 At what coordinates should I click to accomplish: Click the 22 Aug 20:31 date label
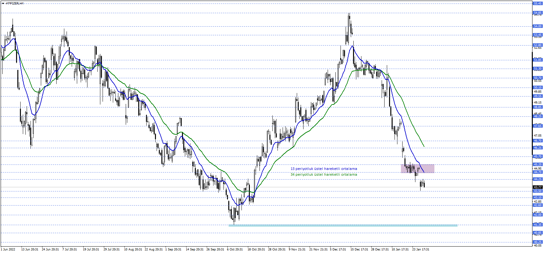tap(153, 249)
